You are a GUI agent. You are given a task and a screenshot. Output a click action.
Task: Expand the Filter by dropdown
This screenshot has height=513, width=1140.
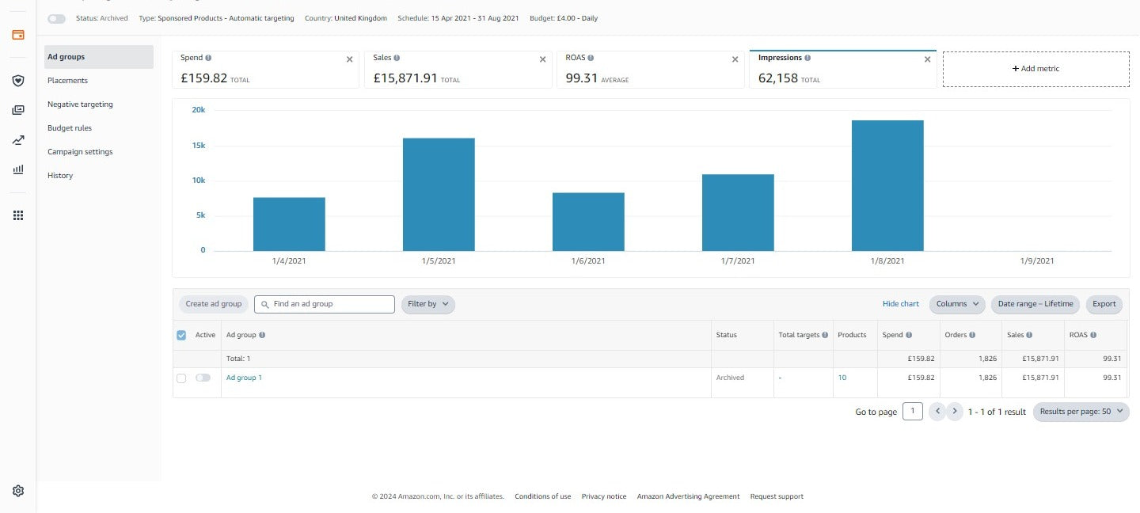pos(427,304)
